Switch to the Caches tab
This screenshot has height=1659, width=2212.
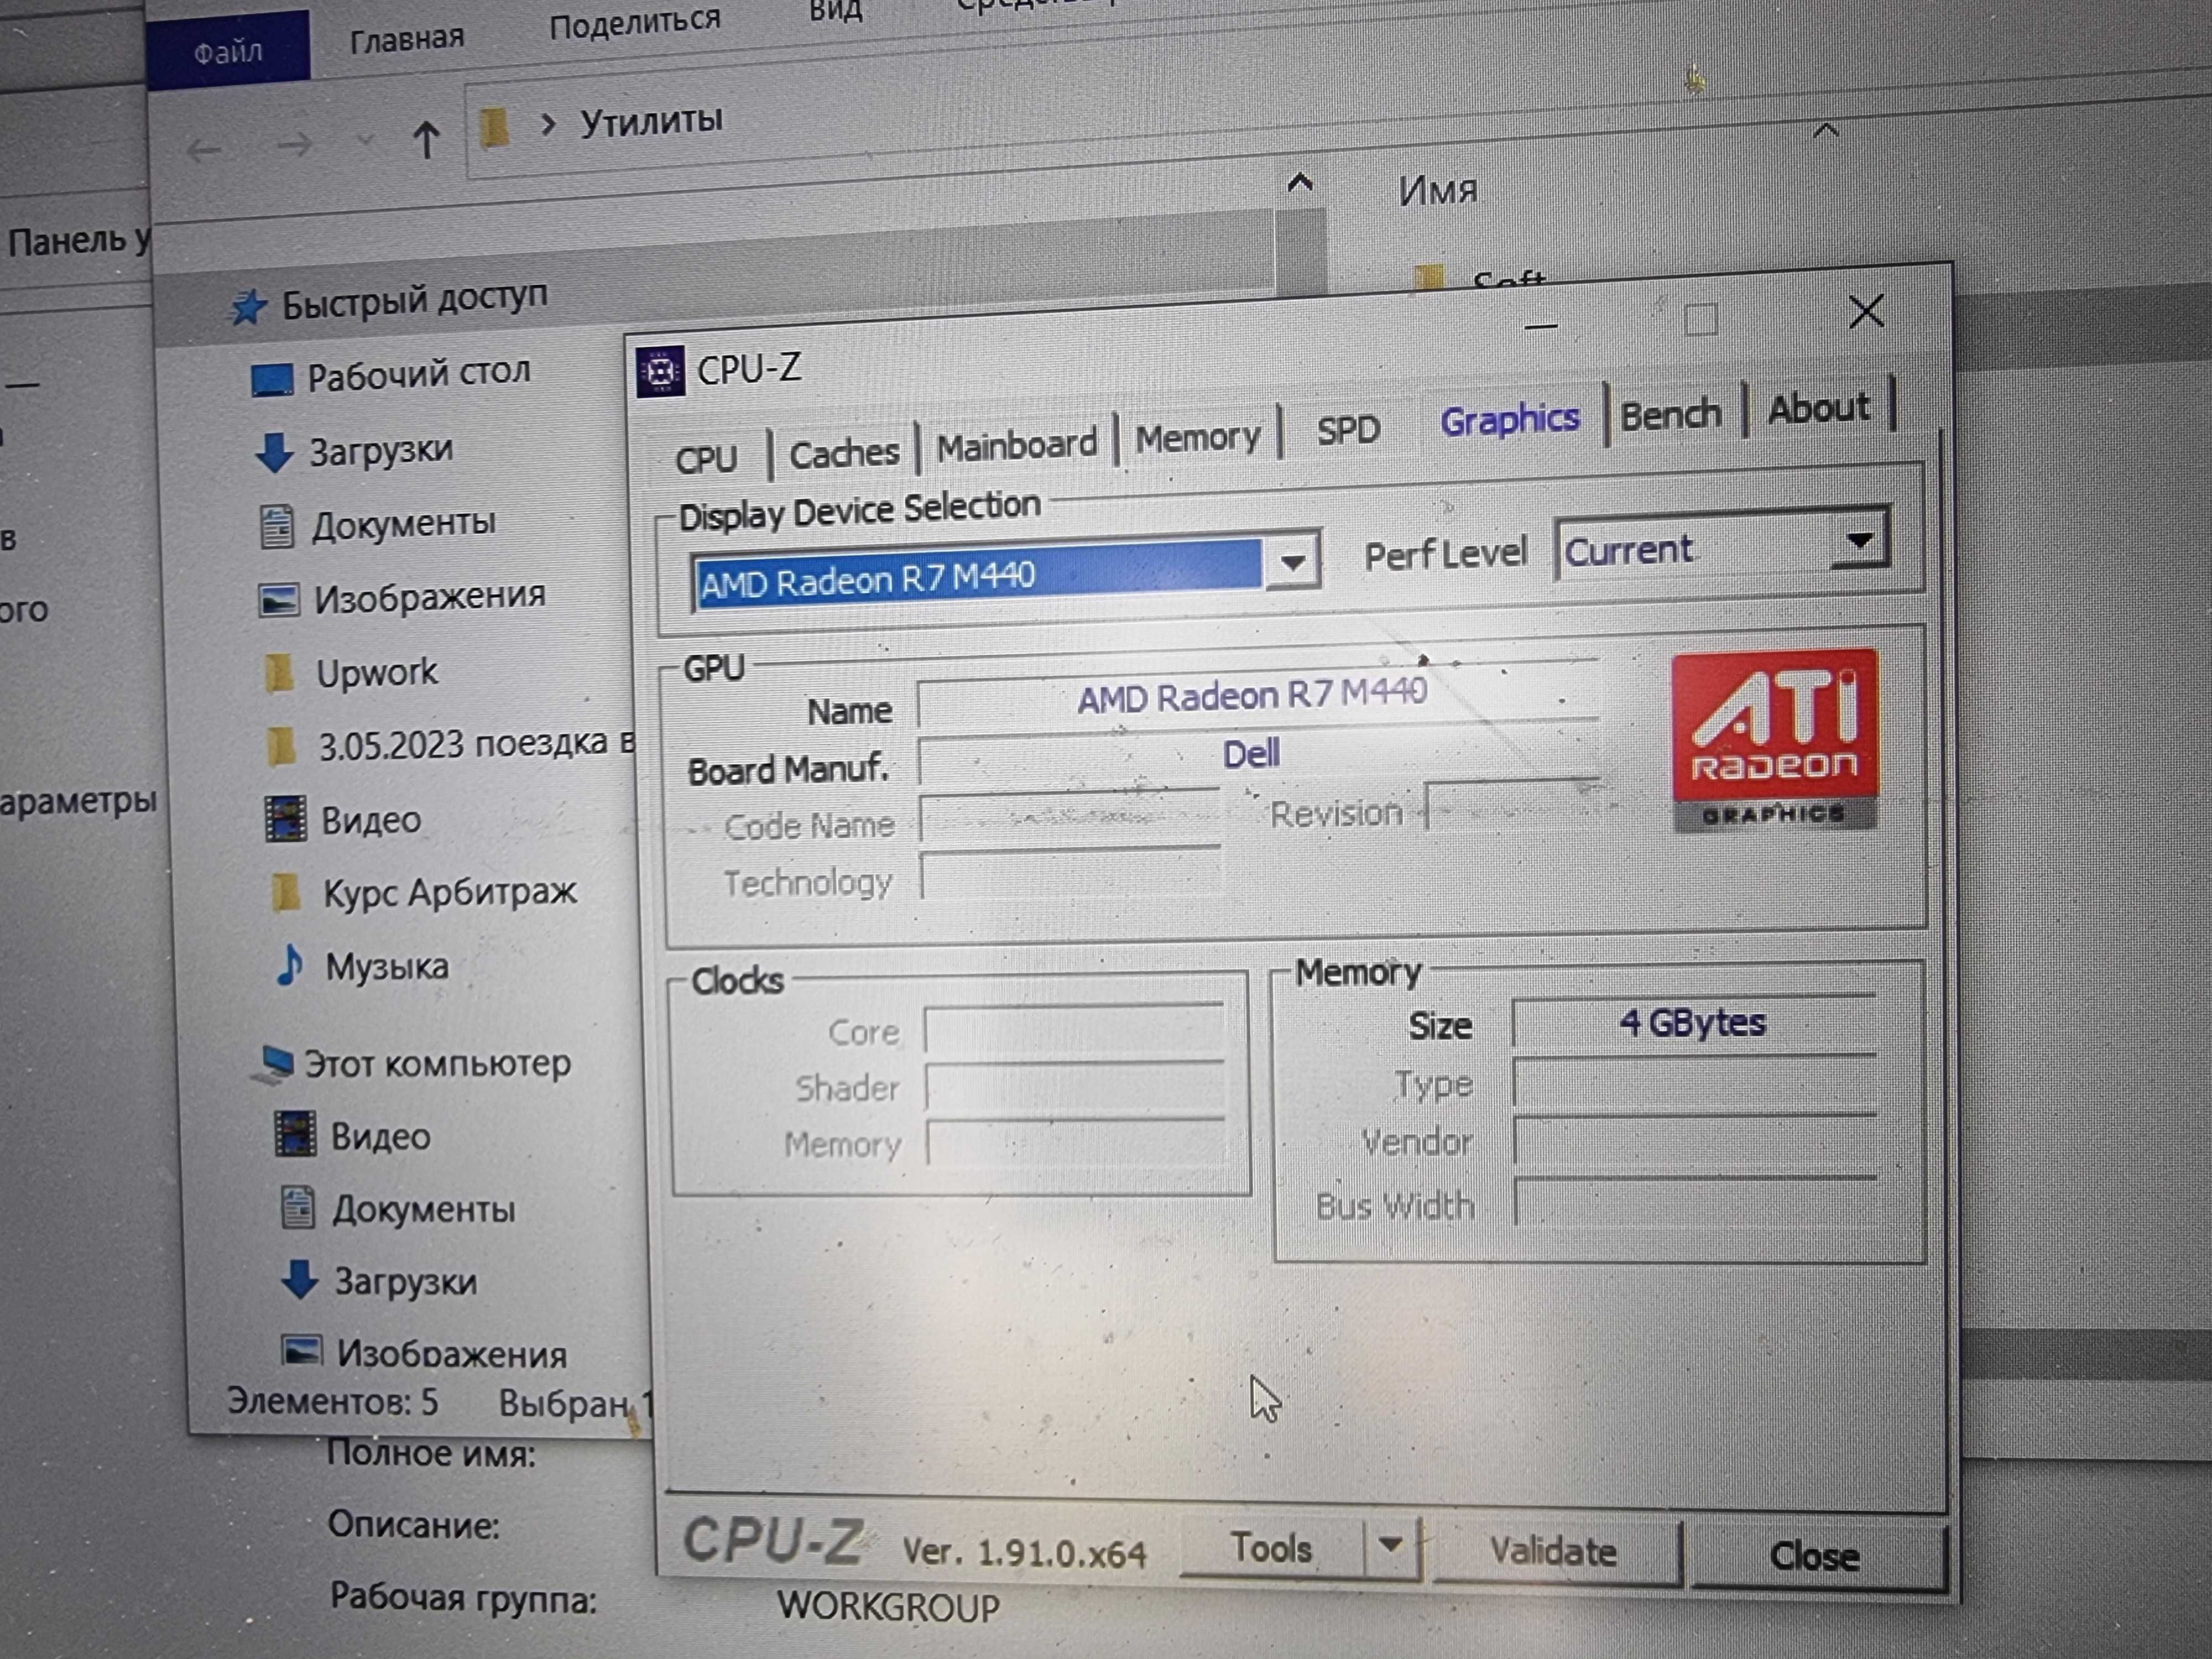[844, 454]
